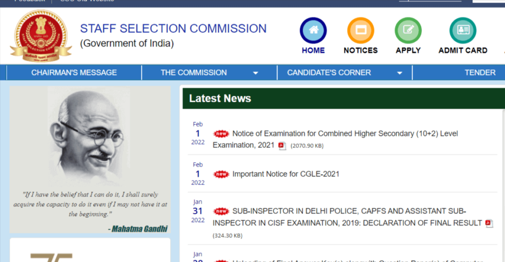505x262 pixels.
Task: Click new badge beside Sub-Inspector Delhi Police result
Action: (221, 211)
